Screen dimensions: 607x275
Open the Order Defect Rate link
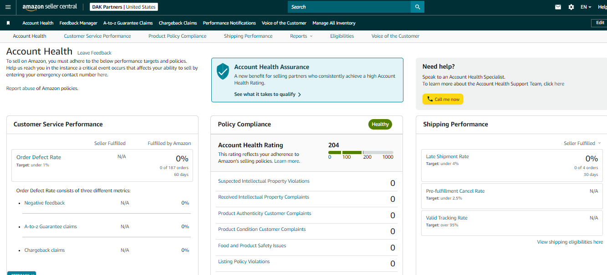click(39, 157)
